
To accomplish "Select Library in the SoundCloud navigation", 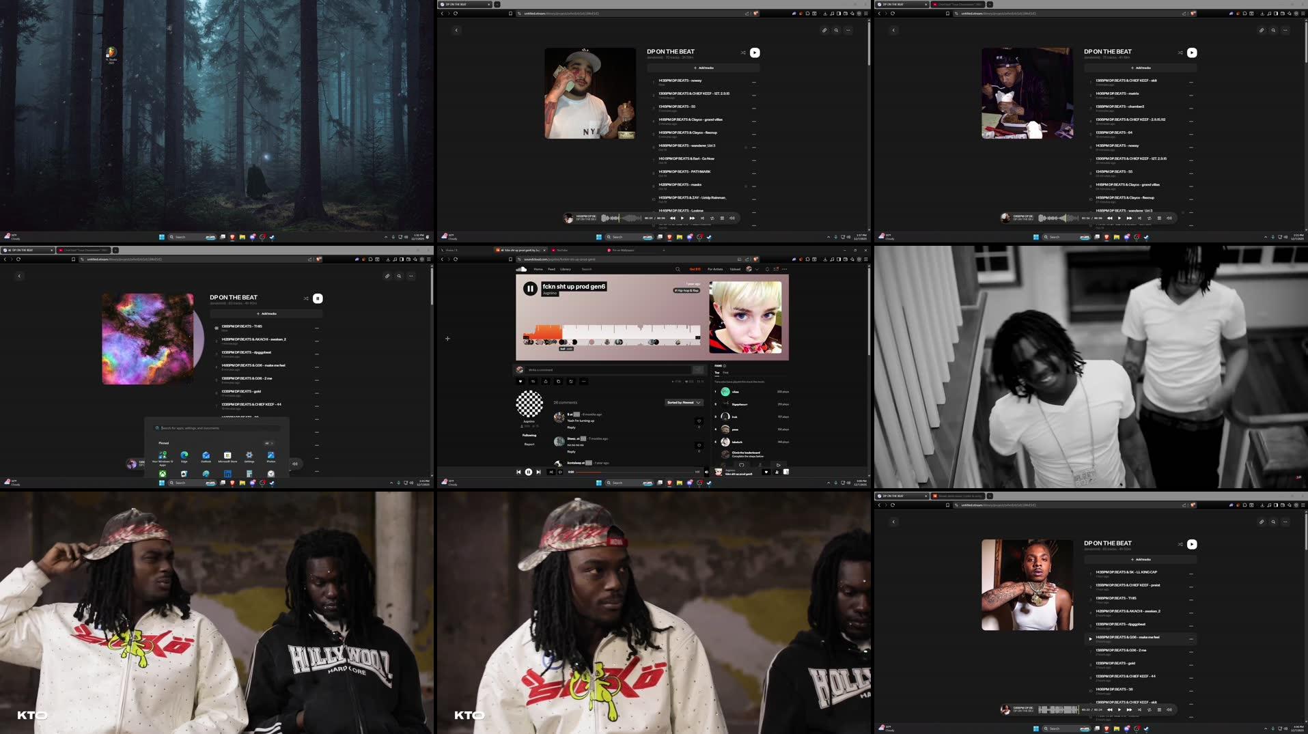I will [x=566, y=269].
